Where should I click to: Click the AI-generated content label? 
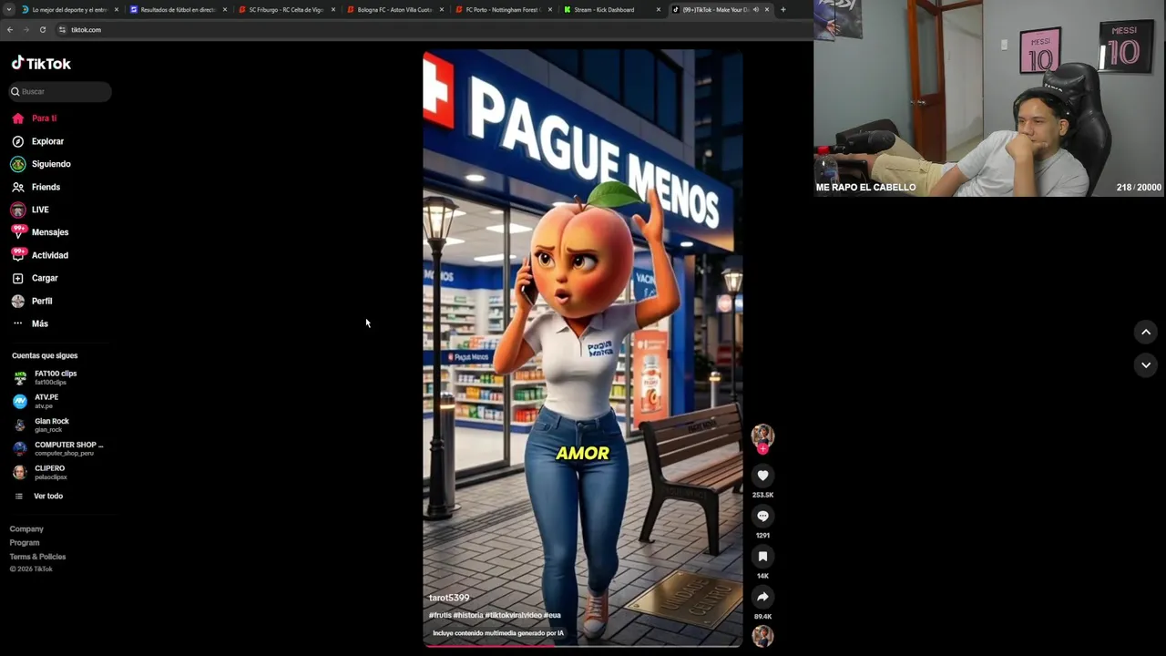coord(498,633)
